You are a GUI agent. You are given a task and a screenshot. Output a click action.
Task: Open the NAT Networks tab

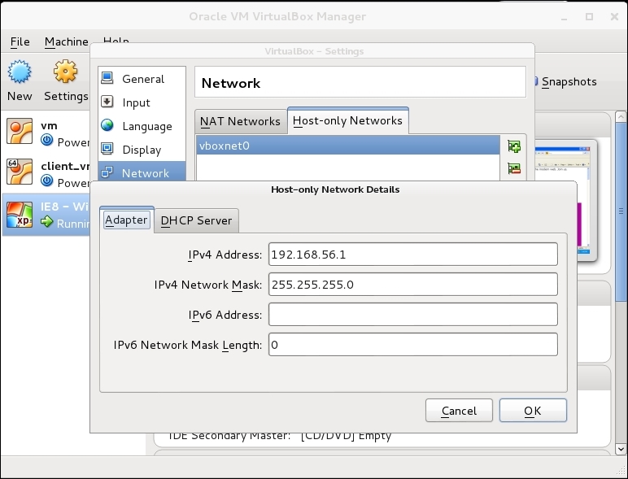pyautogui.click(x=240, y=121)
